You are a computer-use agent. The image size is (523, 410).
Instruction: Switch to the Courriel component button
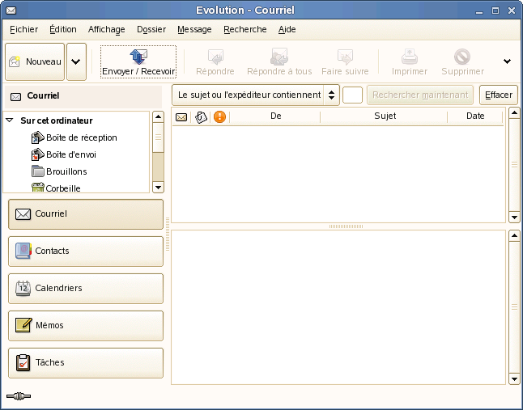pyautogui.click(x=86, y=214)
